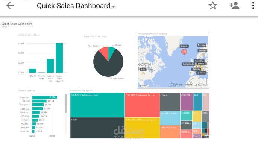Click the Amount and Amount by Name title

152,34
